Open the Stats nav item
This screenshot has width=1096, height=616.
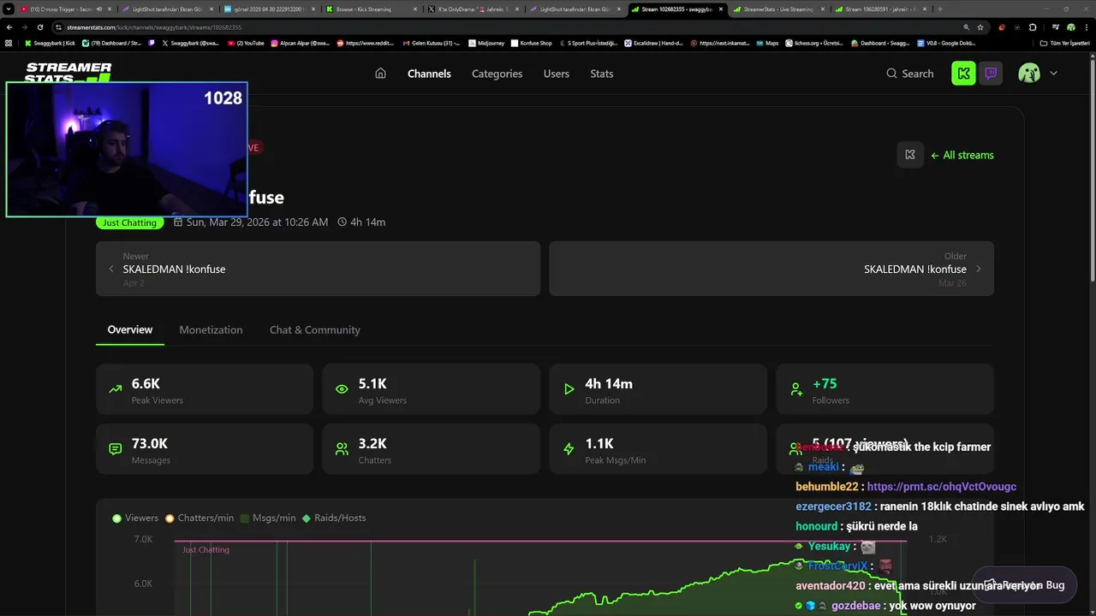point(602,74)
